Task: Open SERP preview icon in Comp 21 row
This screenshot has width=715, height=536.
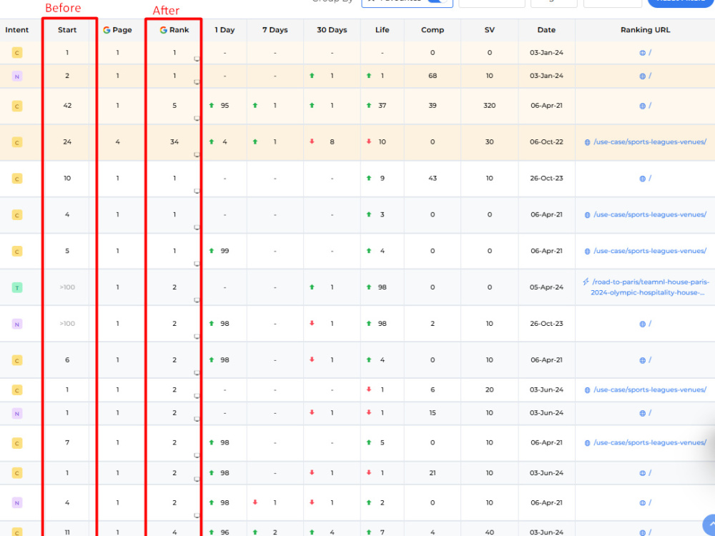Action: point(197,479)
